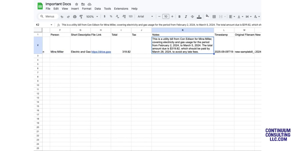Open the drive.google file link
Viewport: 295px width, 151px height.
pyautogui.click(x=101, y=52)
